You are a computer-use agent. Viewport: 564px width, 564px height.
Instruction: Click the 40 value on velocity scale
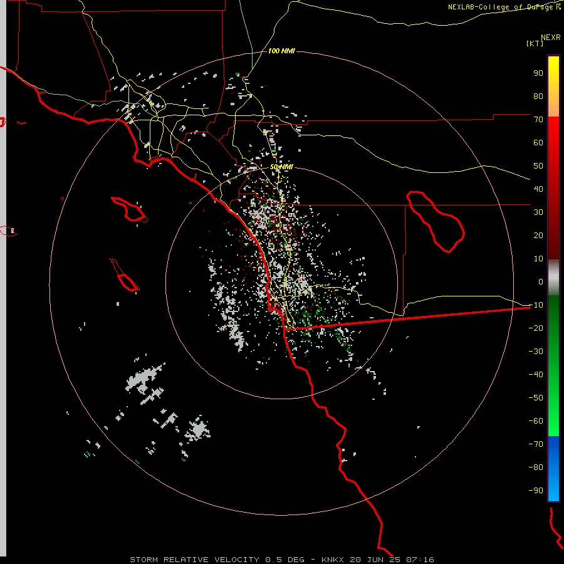coord(538,189)
